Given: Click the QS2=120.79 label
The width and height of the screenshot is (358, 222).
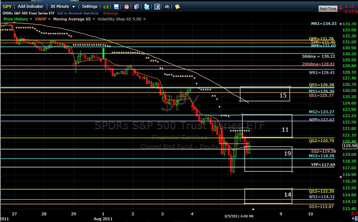Looking at the screenshot, I should point(321,141).
